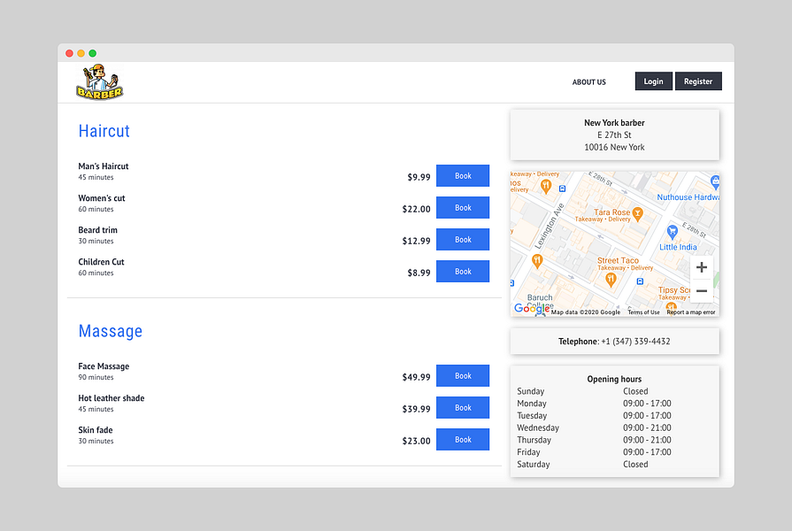792x531 pixels.
Task: Book the Face Massage service
Action: 463,376
